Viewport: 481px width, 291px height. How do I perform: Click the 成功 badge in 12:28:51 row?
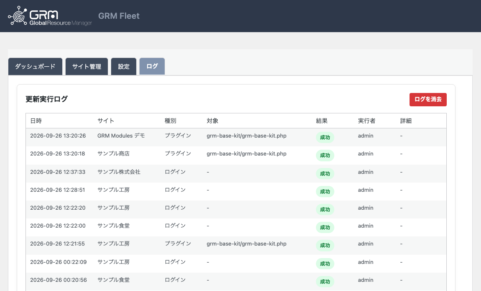click(x=325, y=191)
